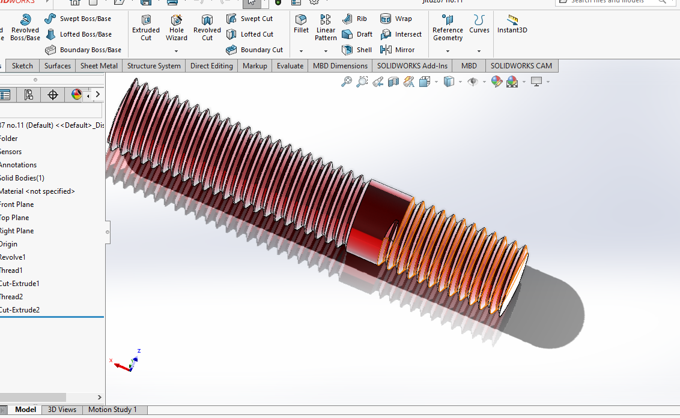Select the Intersect tool
The height and width of the screenshot is (418, 680).
[400, 34]
